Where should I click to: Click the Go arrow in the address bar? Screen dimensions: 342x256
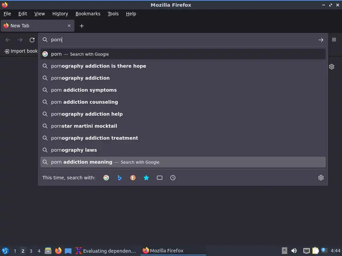coord(321,40)
